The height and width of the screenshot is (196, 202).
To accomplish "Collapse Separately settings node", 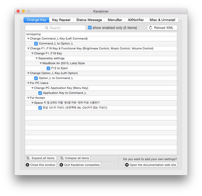I will point(37,58).
